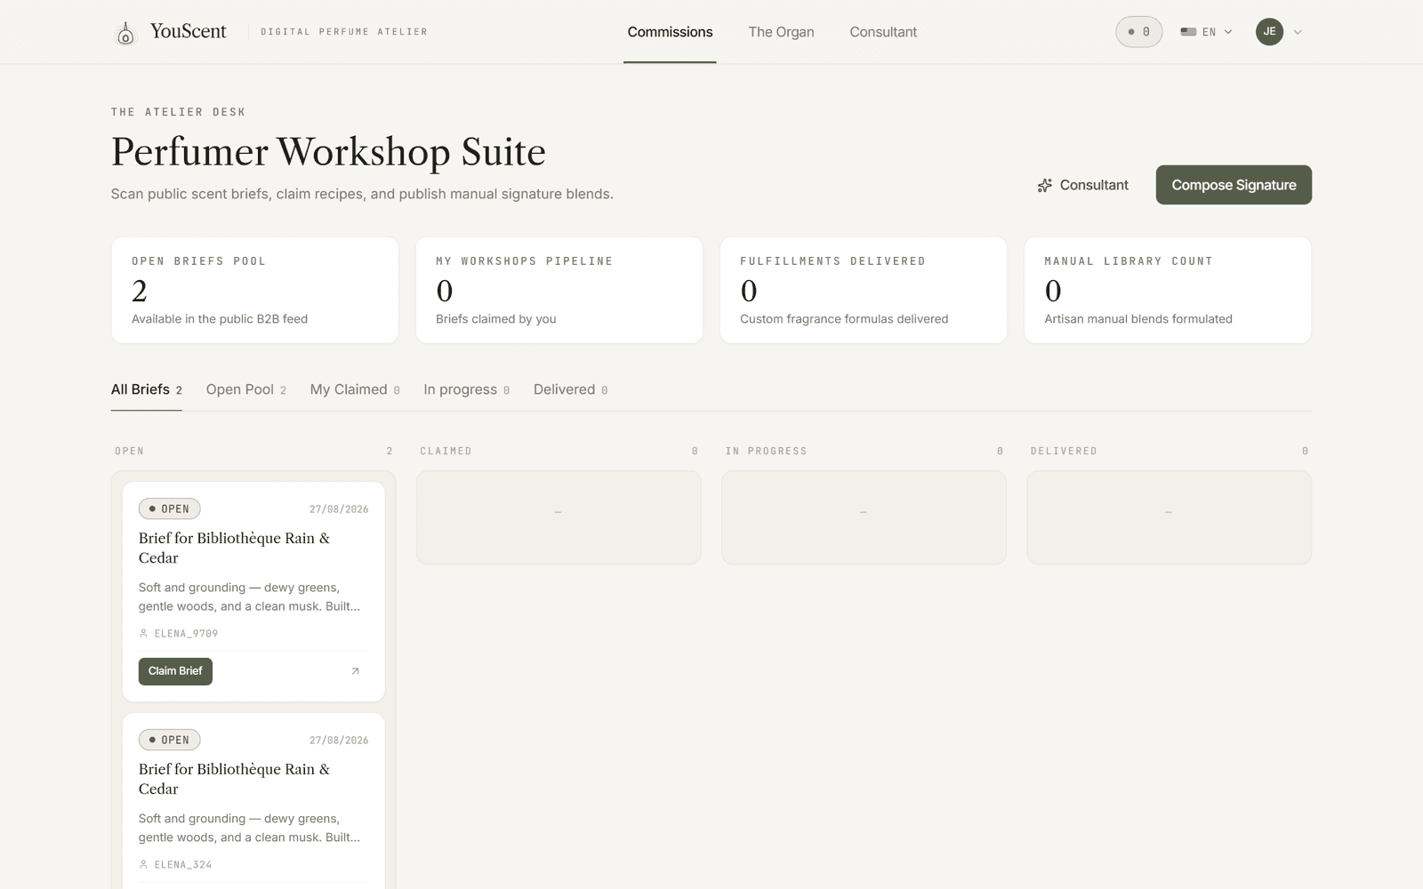1423x889 pixels.
Task: Click the CLAIMED column header
Action: tap(446, 452)
